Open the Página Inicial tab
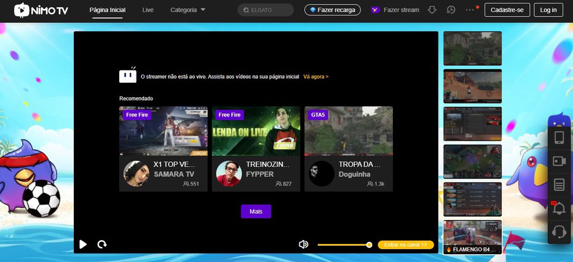Viewport: 573px width, 262px height. [x=107, y=10]
